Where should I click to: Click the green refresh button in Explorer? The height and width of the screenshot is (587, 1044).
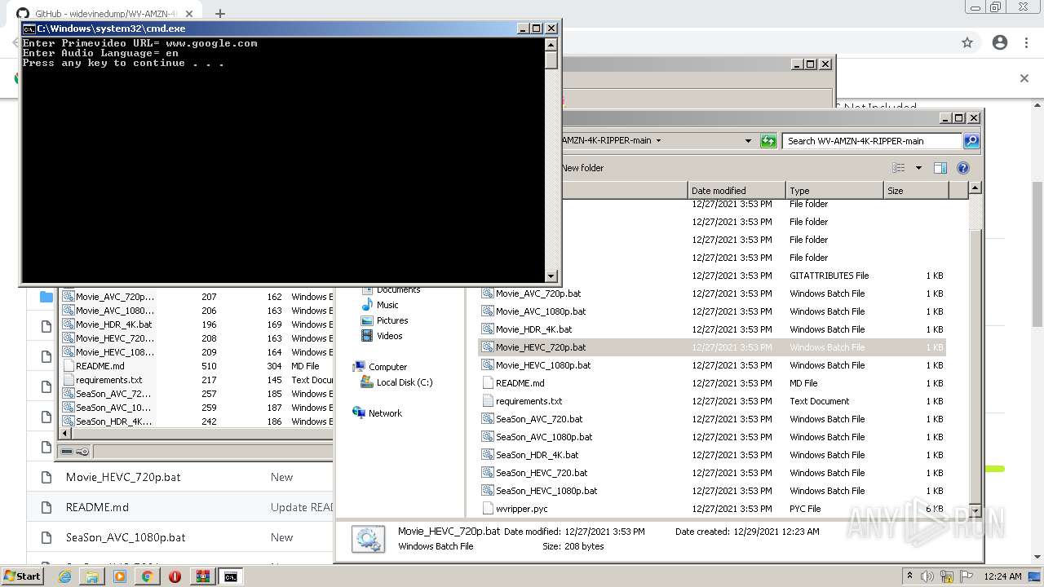pyautogui.click(x=768, y=141)
